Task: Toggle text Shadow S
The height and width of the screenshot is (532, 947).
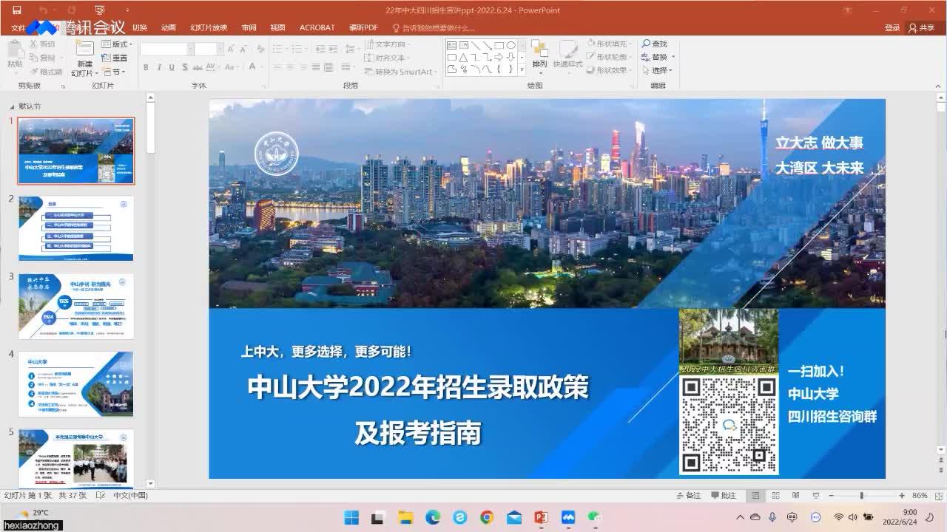Action: (x=184, y=67)
